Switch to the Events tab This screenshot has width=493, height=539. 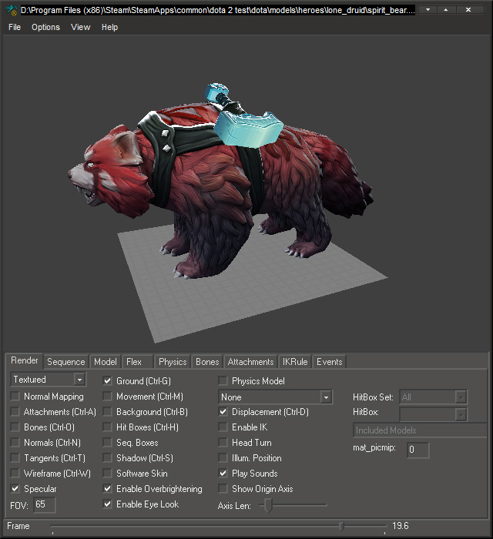pyautogui.click(x=330, y=362)
